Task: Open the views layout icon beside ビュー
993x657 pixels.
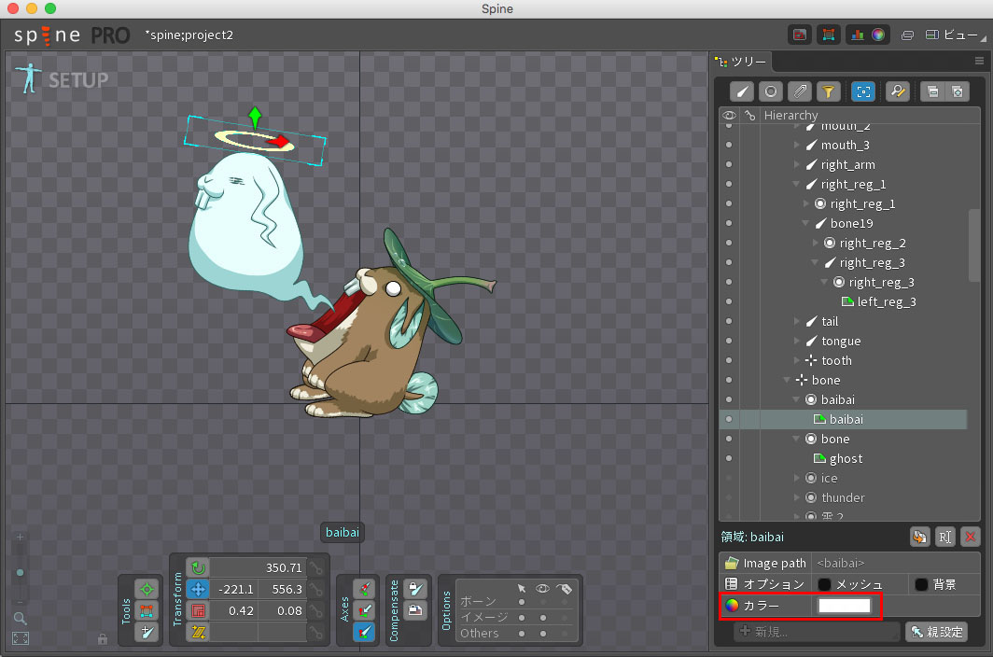Action: point(931,35)
